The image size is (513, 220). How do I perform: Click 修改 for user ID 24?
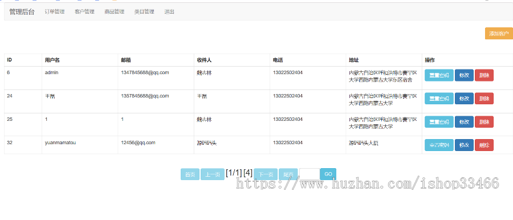[x=464, y=99]
